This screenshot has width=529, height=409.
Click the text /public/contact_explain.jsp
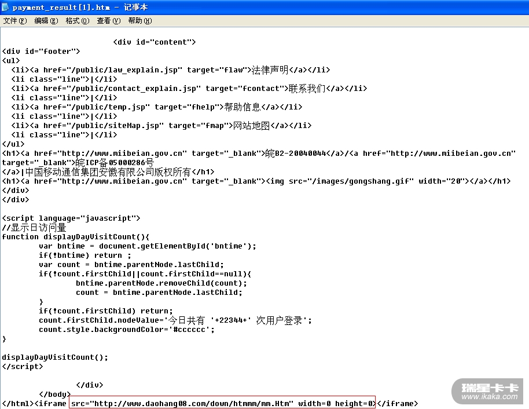(x=134, y=89)
